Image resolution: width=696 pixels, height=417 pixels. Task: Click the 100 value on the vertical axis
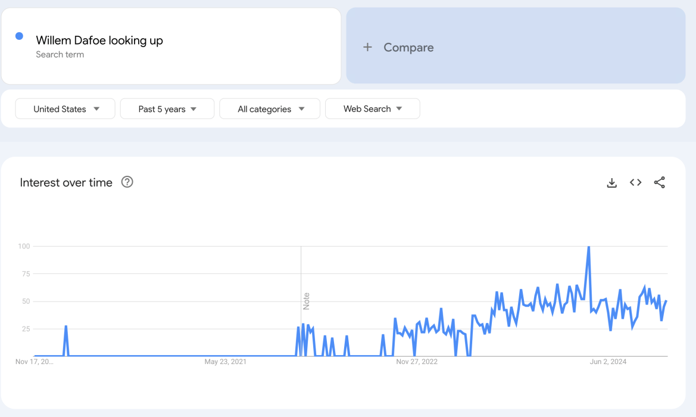click(24, 246)
